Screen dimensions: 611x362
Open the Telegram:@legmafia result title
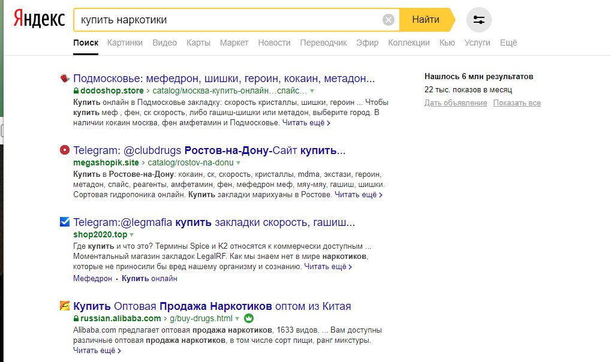click(214, 222)
